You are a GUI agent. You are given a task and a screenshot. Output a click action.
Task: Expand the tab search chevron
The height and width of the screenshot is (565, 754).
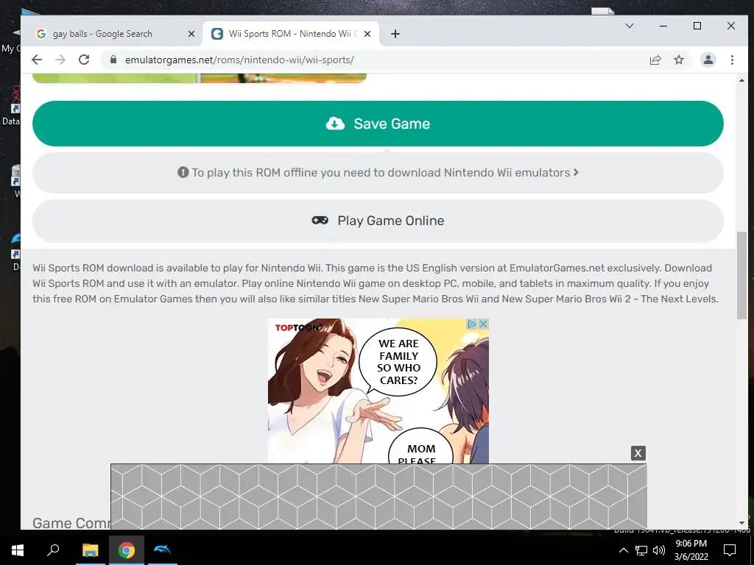click(x=629, y=26)
